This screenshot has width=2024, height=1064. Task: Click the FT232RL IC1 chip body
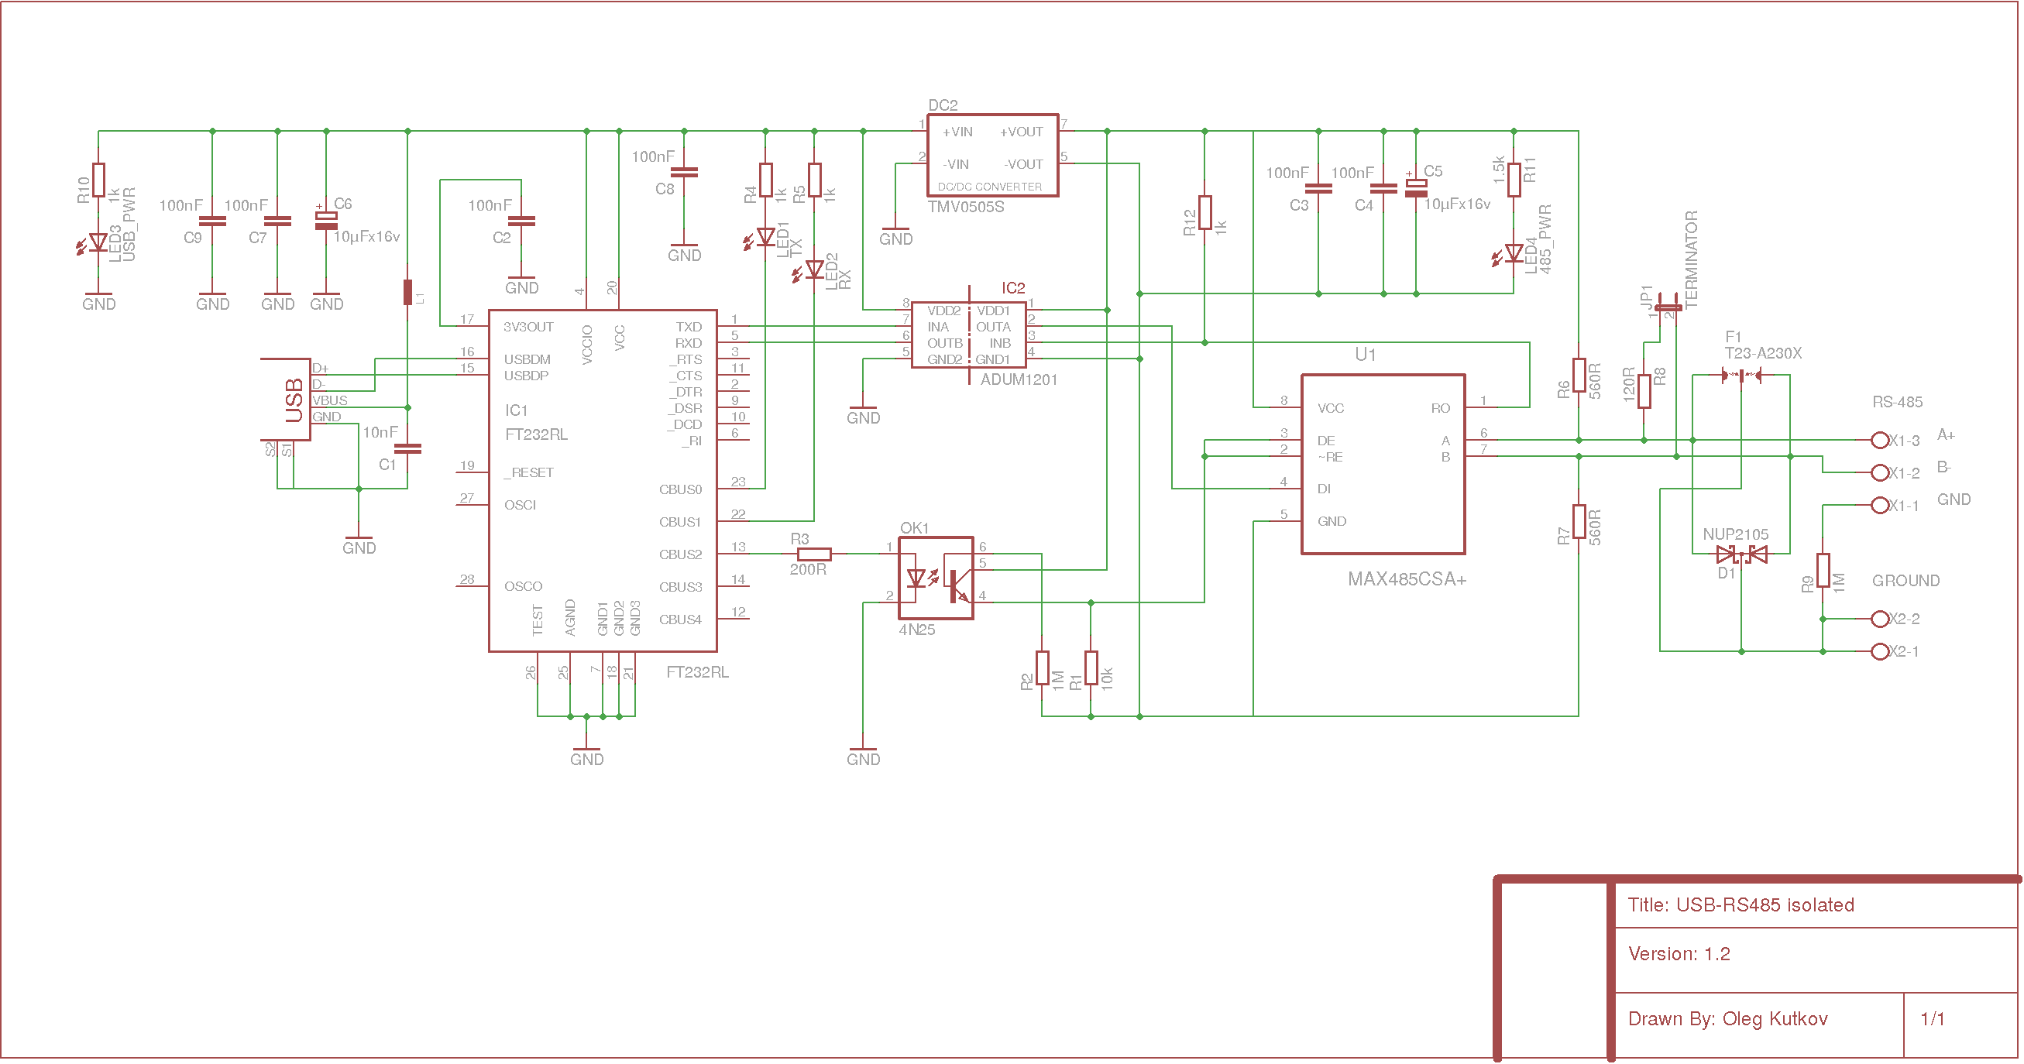(x=603, y=481)
